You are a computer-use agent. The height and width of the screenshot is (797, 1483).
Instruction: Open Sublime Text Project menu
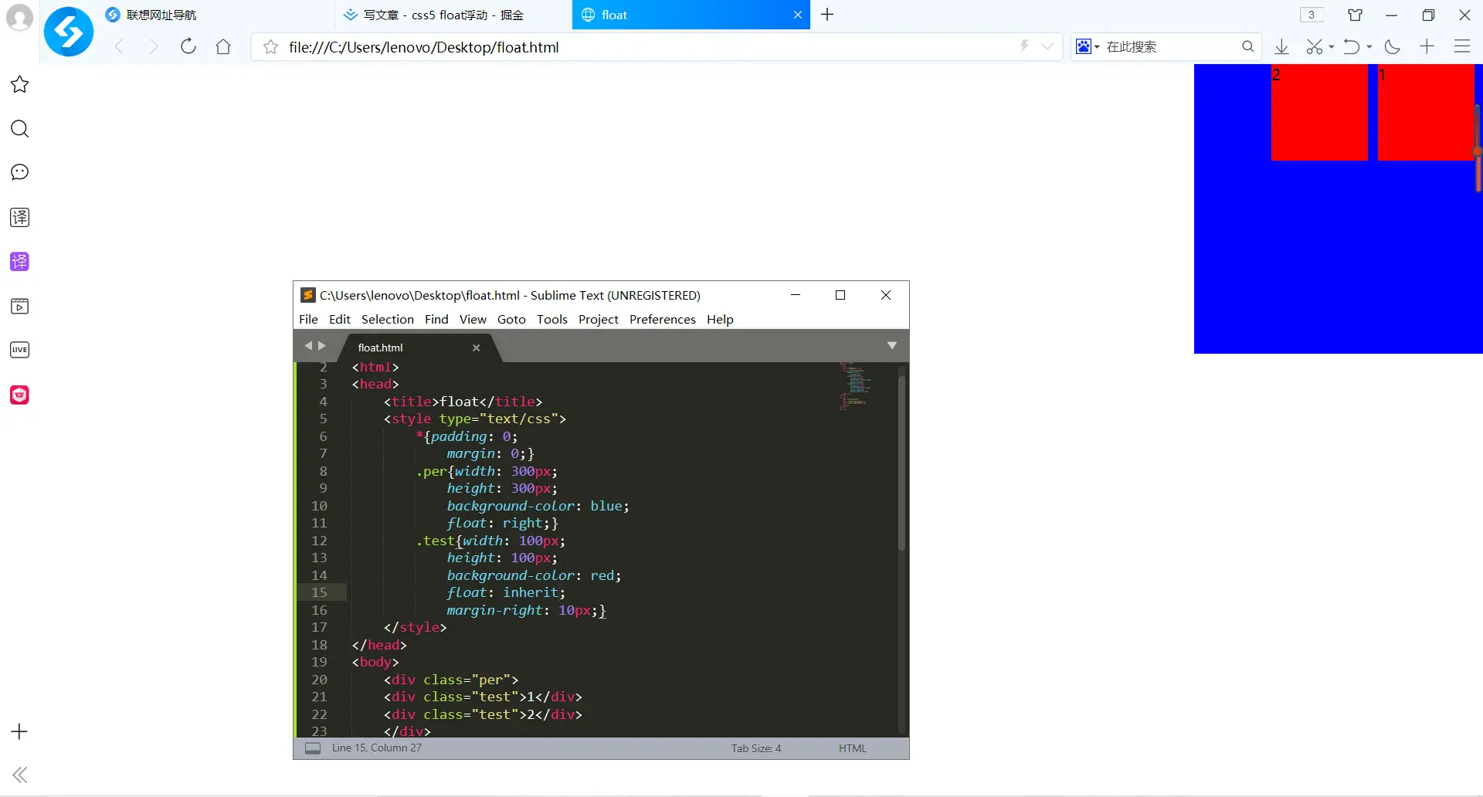[599, 319]
